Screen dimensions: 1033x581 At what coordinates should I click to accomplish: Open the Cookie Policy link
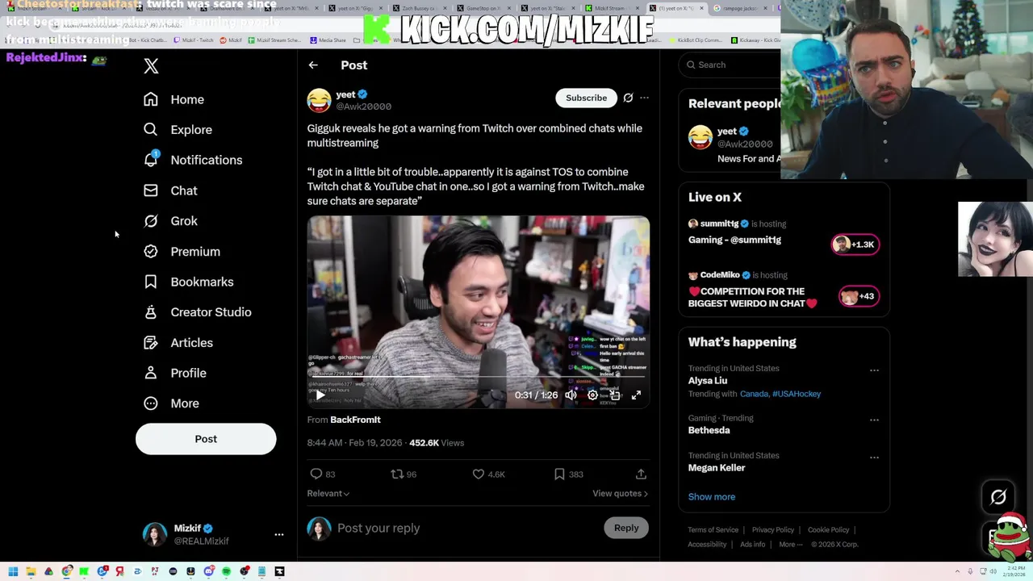tap(828, 530)
